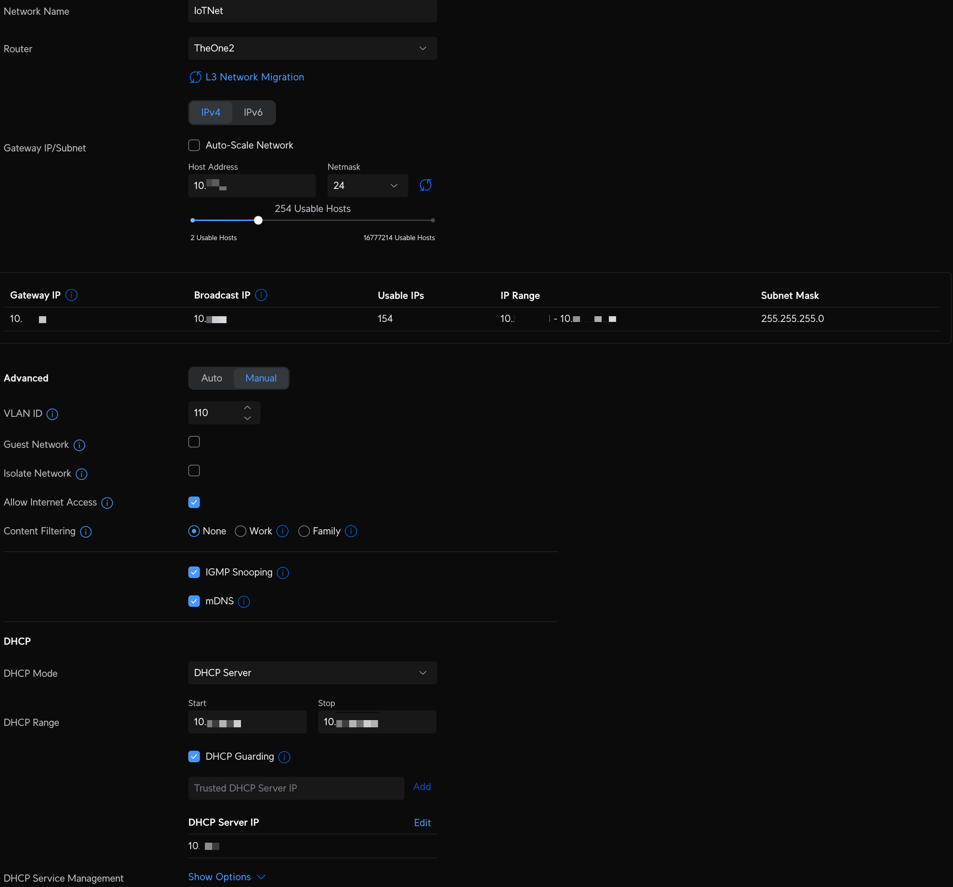
Task: Click the Broadcast IP info icon
Action: pyautogui.click(x=261, y=295)
